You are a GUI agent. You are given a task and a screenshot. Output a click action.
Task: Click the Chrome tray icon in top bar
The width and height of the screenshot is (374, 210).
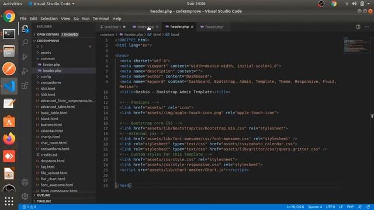pos(334,3)
